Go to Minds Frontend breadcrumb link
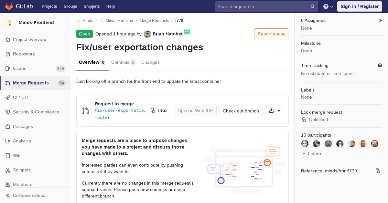The height and width of the screenshot is (203, 388). [x=119, y=20]
